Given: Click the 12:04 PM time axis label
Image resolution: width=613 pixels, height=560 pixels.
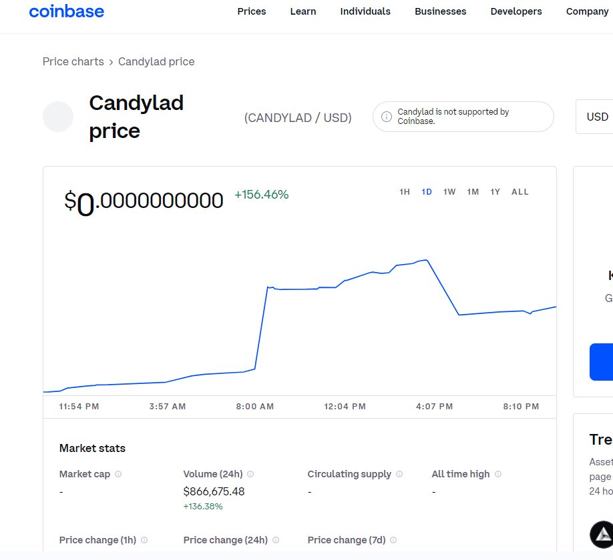Looking at the screenshot, I should [345, 407].
